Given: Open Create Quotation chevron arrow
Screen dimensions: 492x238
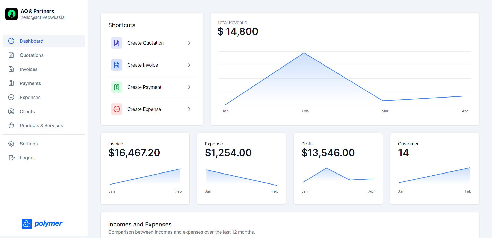Looking at the screenshot, I should pos(189,43).
